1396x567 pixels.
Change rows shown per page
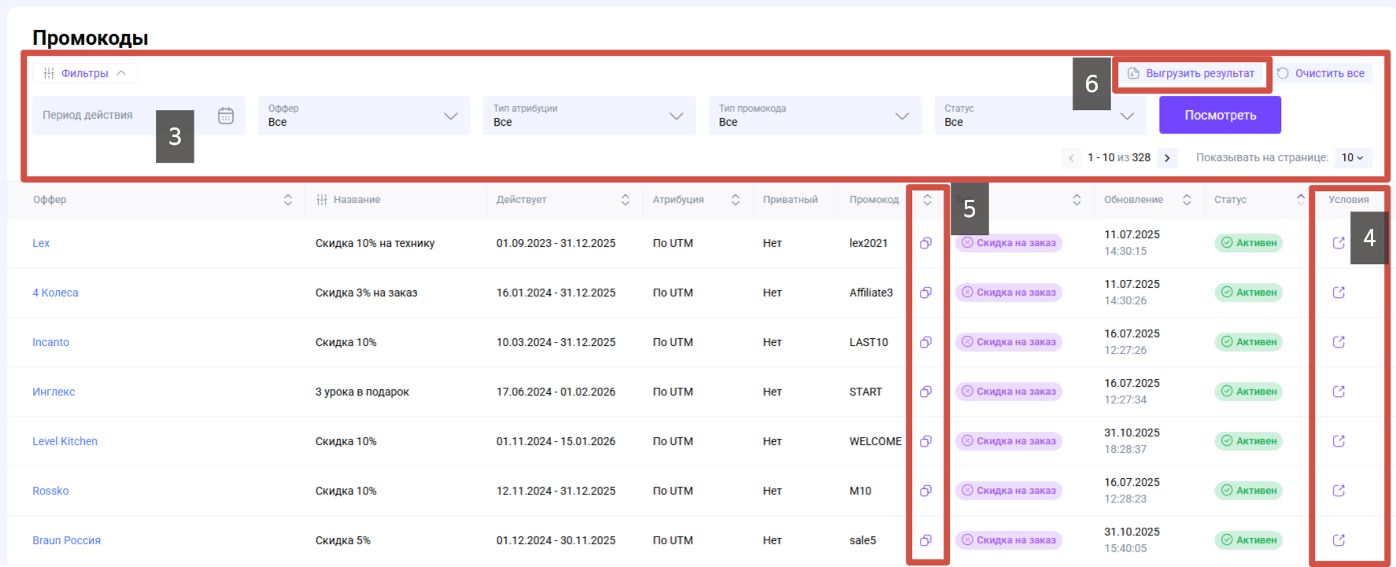[x=1352, y=158]
